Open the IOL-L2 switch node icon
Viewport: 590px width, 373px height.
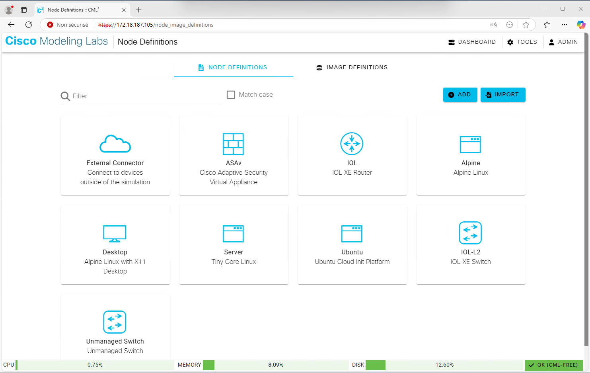[x=470, y=233]
